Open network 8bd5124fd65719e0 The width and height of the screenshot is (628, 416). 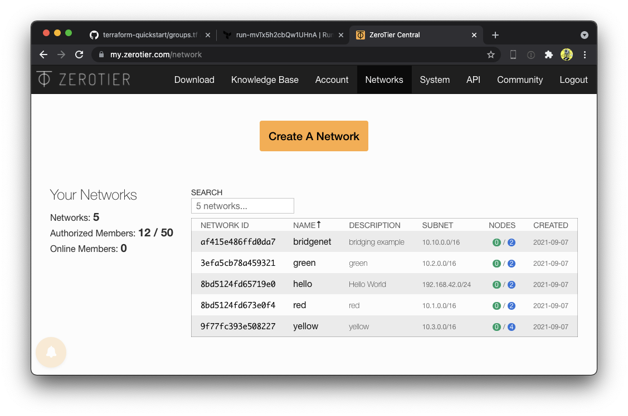click(x=238, y=284)
